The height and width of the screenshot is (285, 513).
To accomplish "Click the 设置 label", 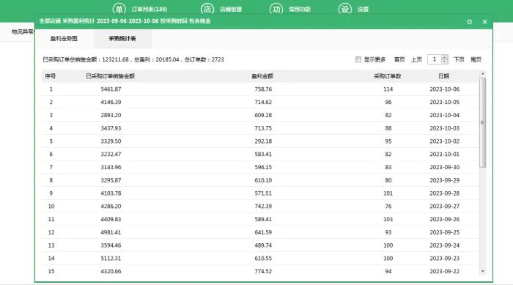I will point(363,10).
